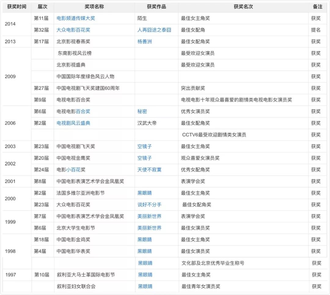Open the 空镜子 link in the 2003 row
Screen dimensions: 330x295
coord(145,146)
